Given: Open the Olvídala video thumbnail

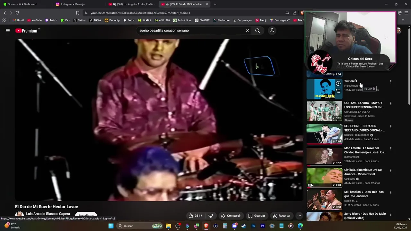Looking at the screenshot, I should tap(324, 178).
